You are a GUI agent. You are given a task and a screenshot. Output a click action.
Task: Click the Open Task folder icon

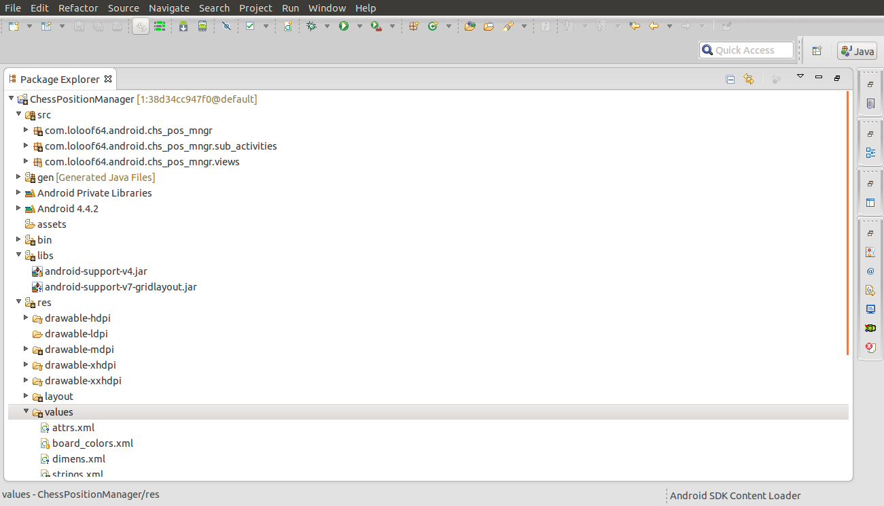[489, 27]
